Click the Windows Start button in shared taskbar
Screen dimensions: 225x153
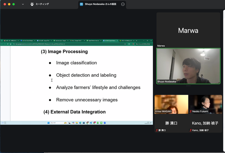pos(49,123)
